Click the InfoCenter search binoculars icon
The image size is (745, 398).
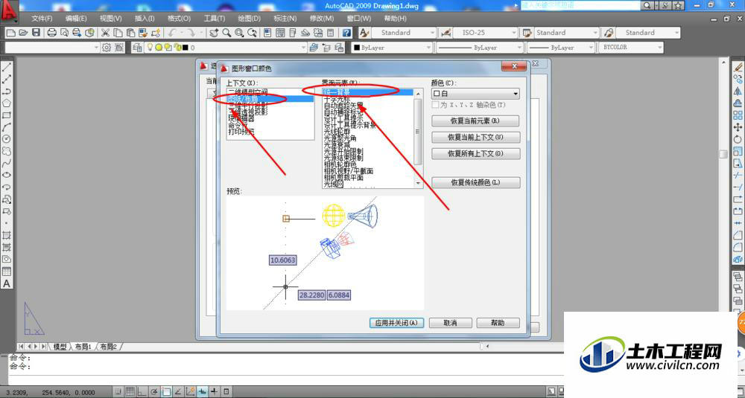coord(647,5)
